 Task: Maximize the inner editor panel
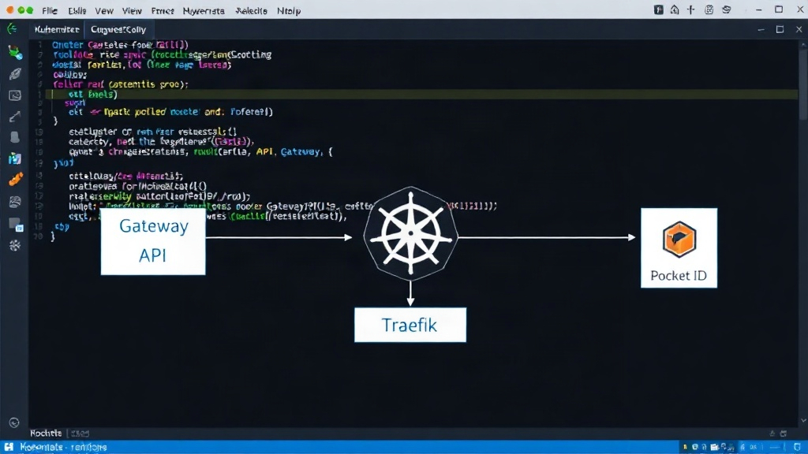point(780,29)
